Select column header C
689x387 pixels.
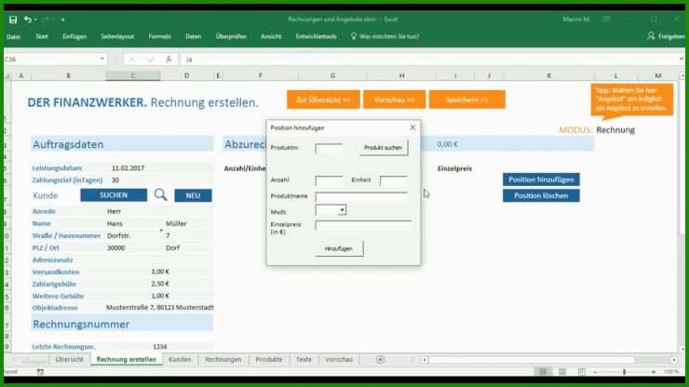tap(133, 75)
